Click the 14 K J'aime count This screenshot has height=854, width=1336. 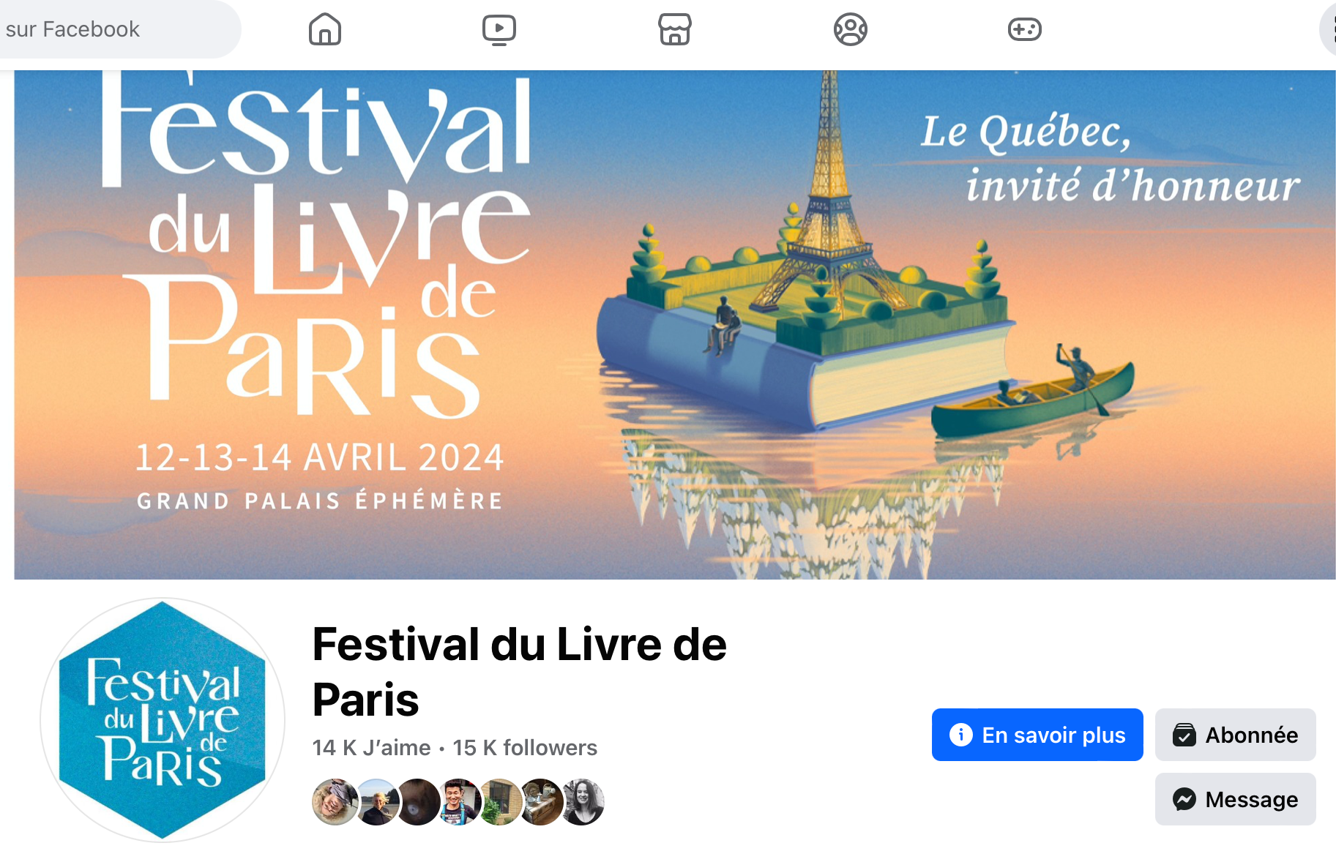[370, 747]
